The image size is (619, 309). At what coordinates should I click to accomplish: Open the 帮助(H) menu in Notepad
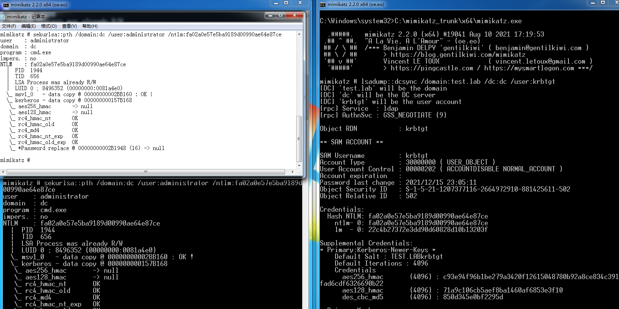90,26
